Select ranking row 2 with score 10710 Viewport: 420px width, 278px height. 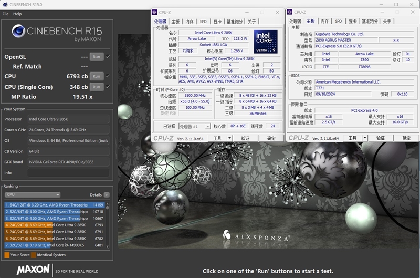click(x=55, y=212)
